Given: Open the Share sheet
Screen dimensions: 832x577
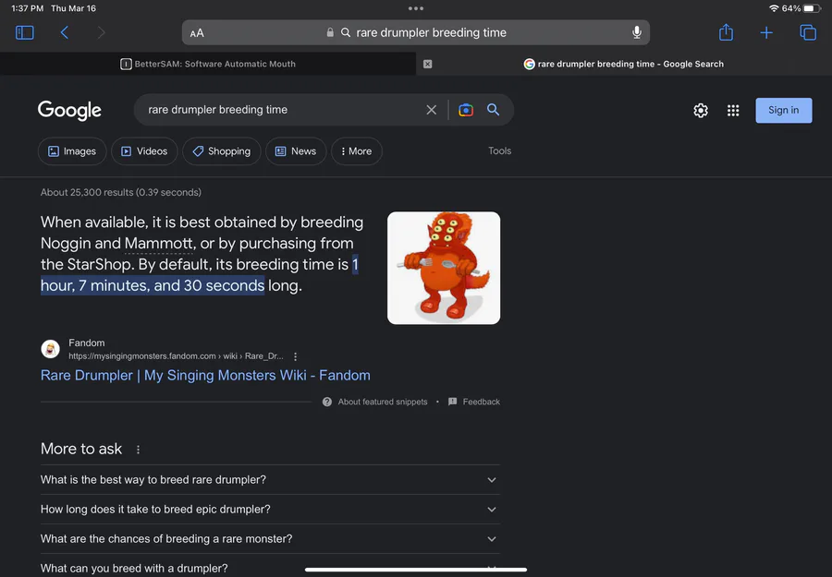Looking at the screenshot, I should [726, 32].
